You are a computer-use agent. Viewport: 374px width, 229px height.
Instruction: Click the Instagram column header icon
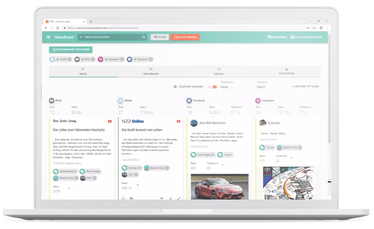258,101
